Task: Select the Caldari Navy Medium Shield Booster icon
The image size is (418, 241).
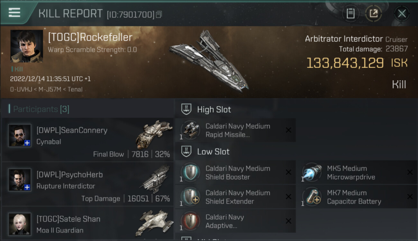Action: (190, 172)
